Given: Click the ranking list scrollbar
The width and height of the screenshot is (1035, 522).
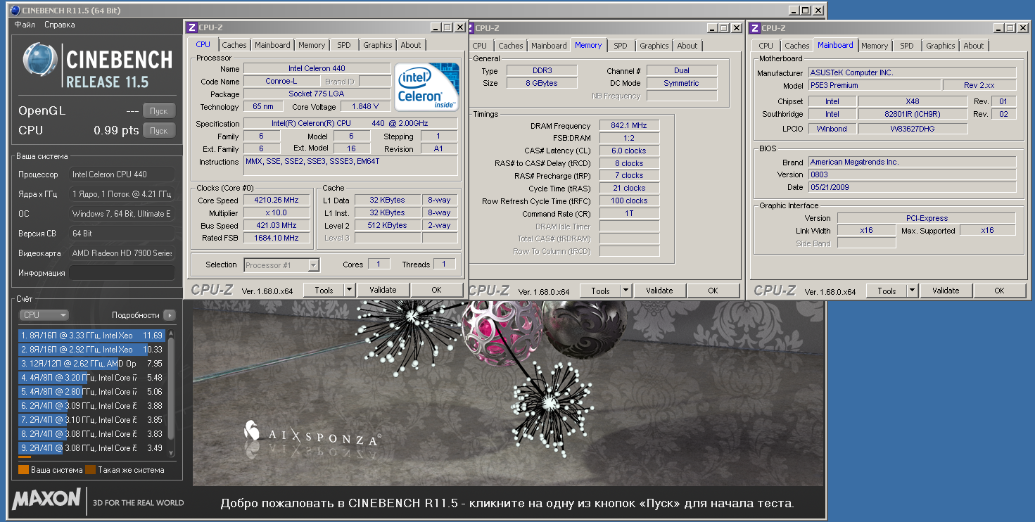Looking at the screenshot, I should [x=171, y=392].
